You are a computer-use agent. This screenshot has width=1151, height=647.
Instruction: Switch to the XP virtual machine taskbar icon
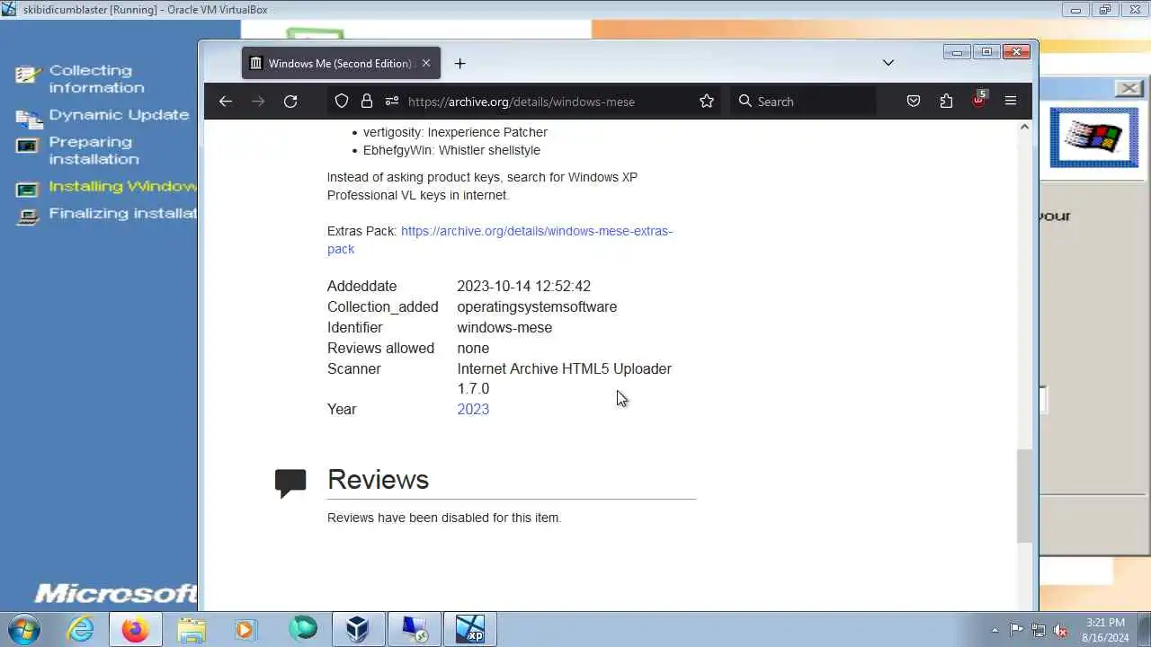(x=469, y=629)
